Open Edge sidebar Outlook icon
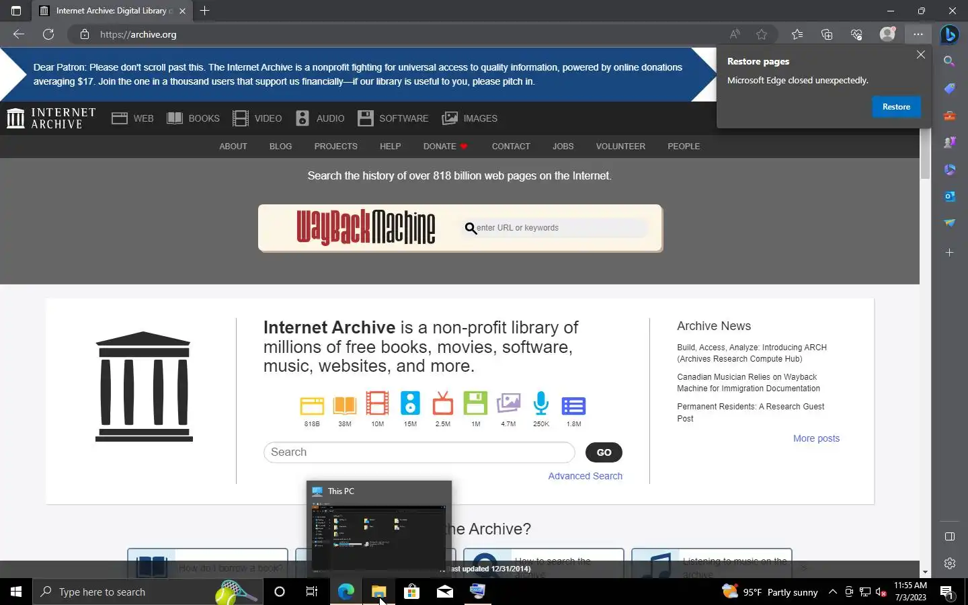The width and height of the screenshot is (968, 605). pyautogui.click(x=949, y=196)
